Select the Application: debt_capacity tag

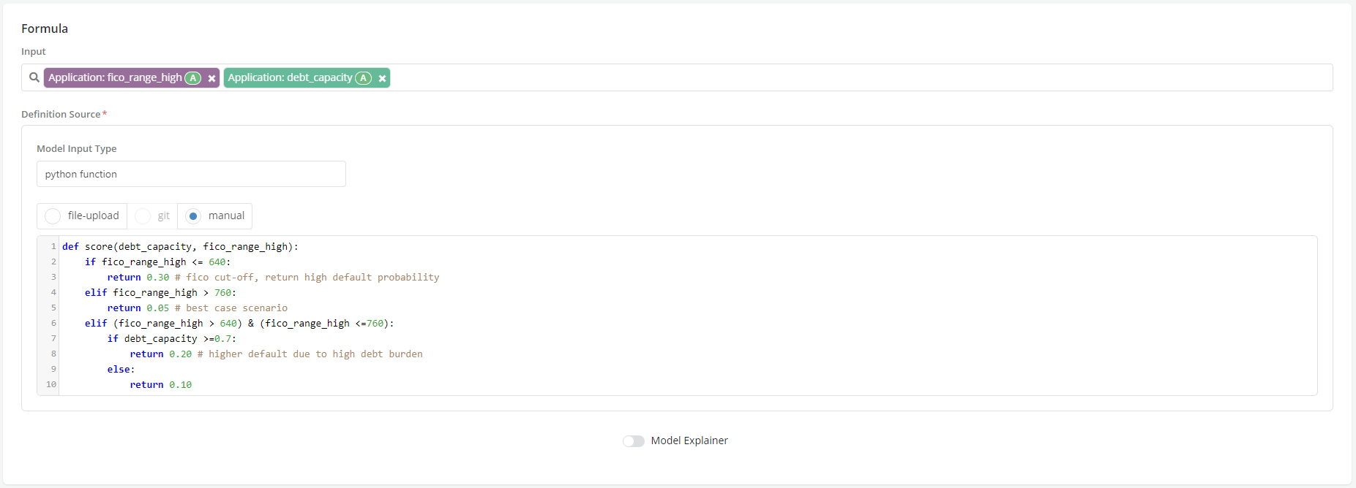pos(290,77)
